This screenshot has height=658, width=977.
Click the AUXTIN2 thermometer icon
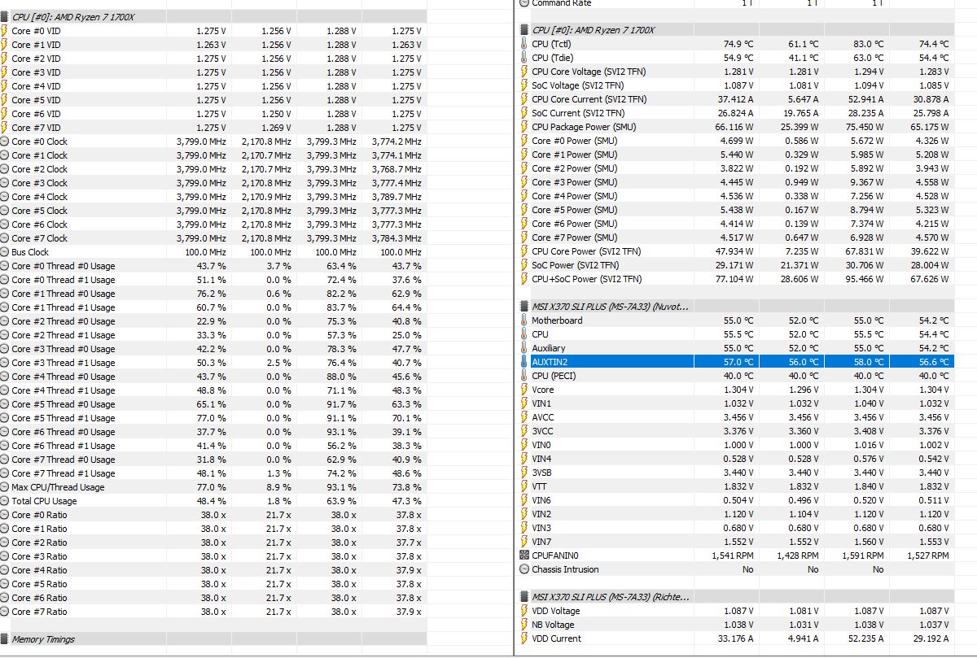click(524, 362)
